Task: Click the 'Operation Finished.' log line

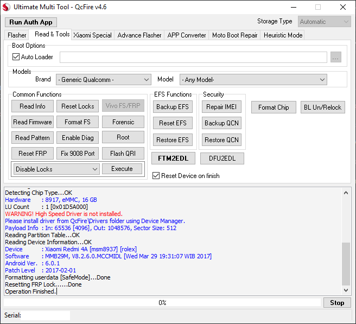Action: [30, 291]
